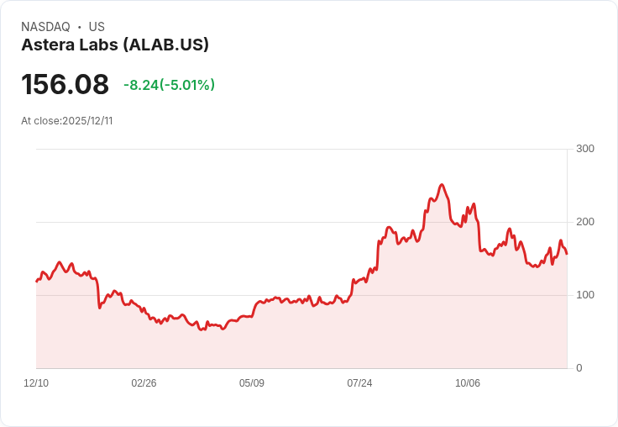618x427 pixels.
Task: Click the US market label
Action: tap(97, 27)
